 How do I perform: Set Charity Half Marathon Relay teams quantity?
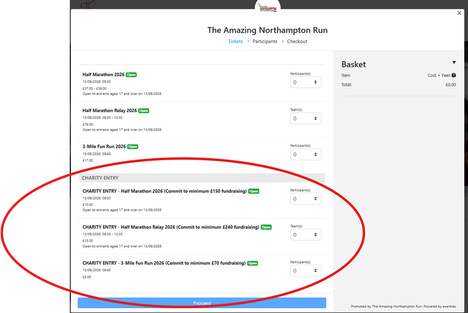[x=306, y=235]
